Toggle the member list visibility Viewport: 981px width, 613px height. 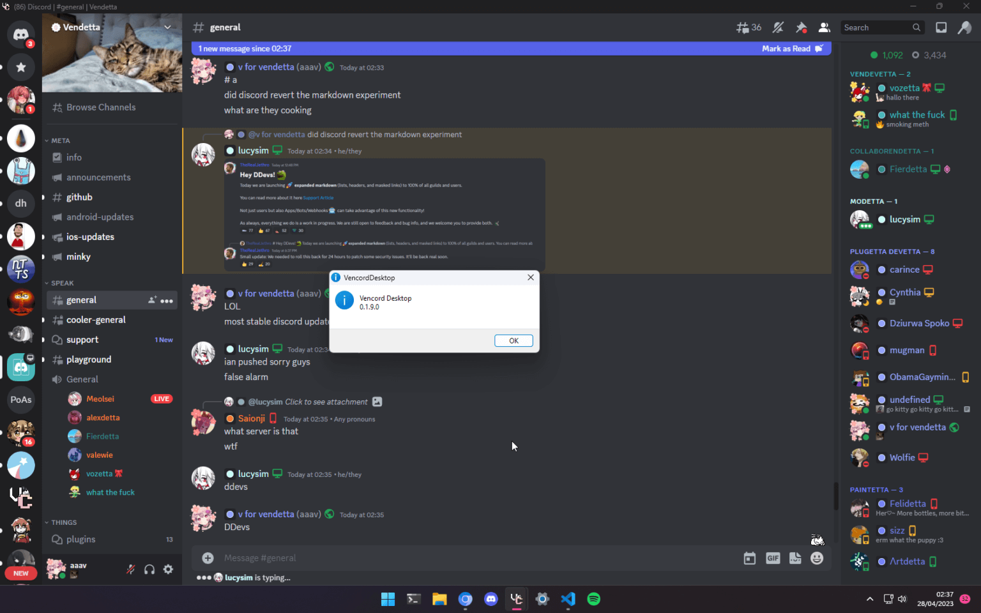(x=824, y=27)
